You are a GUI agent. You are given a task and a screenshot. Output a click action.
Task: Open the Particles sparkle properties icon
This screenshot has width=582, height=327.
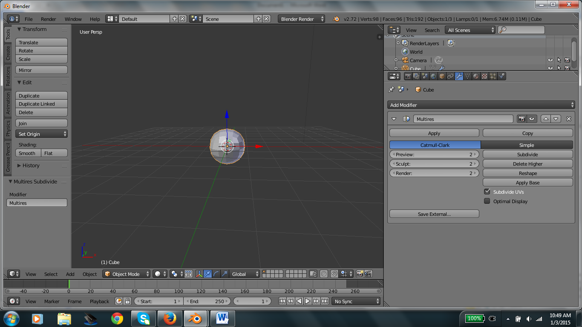point(493,76)
